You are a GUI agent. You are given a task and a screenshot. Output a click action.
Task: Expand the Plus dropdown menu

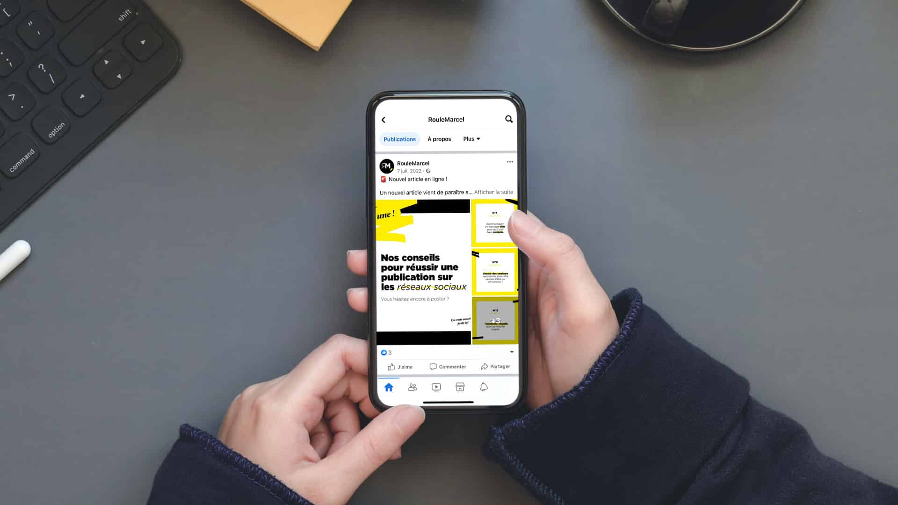click(471, 139)
